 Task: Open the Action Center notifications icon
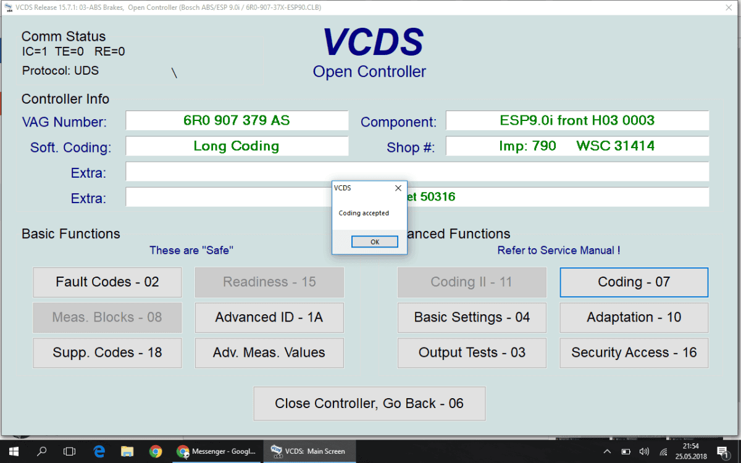pos(722,451)
